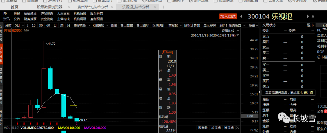This screenshot has height=133, width=327.
Task: Switch to 日 daily K-line
Action: click(55, 25)
